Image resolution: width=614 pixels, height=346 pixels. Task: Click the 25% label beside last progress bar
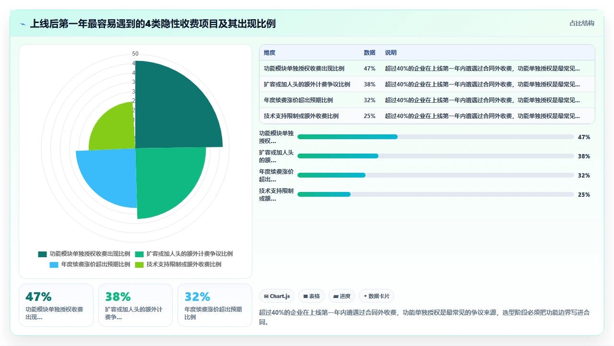pyautogui.click(x=584, y=194)
